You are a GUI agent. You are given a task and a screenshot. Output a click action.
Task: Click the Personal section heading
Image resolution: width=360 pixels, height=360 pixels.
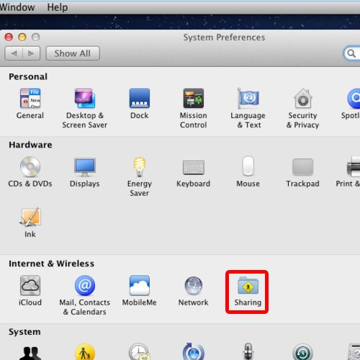pyautogui.click(x=28, y=77)
